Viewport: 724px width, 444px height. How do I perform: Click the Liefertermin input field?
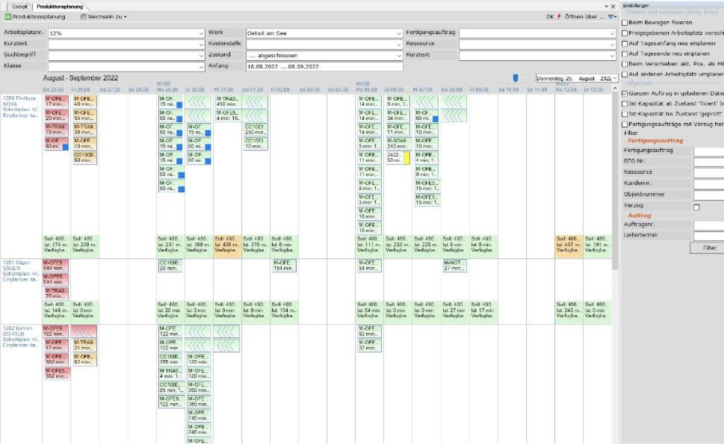coord(708,235)
